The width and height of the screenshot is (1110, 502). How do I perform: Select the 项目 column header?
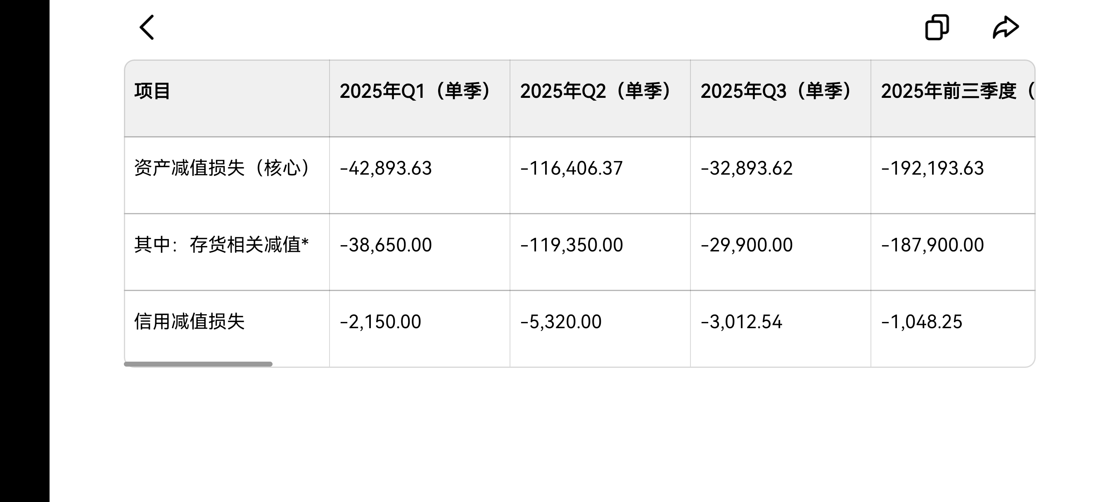(x=152, y=91)
